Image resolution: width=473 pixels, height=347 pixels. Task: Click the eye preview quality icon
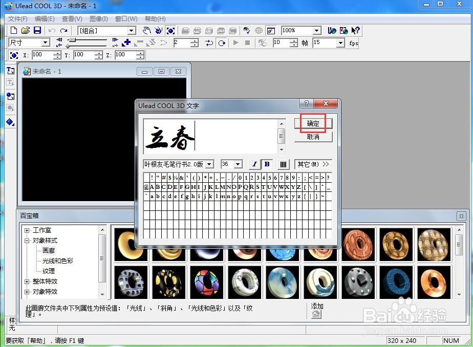point(247,30)
